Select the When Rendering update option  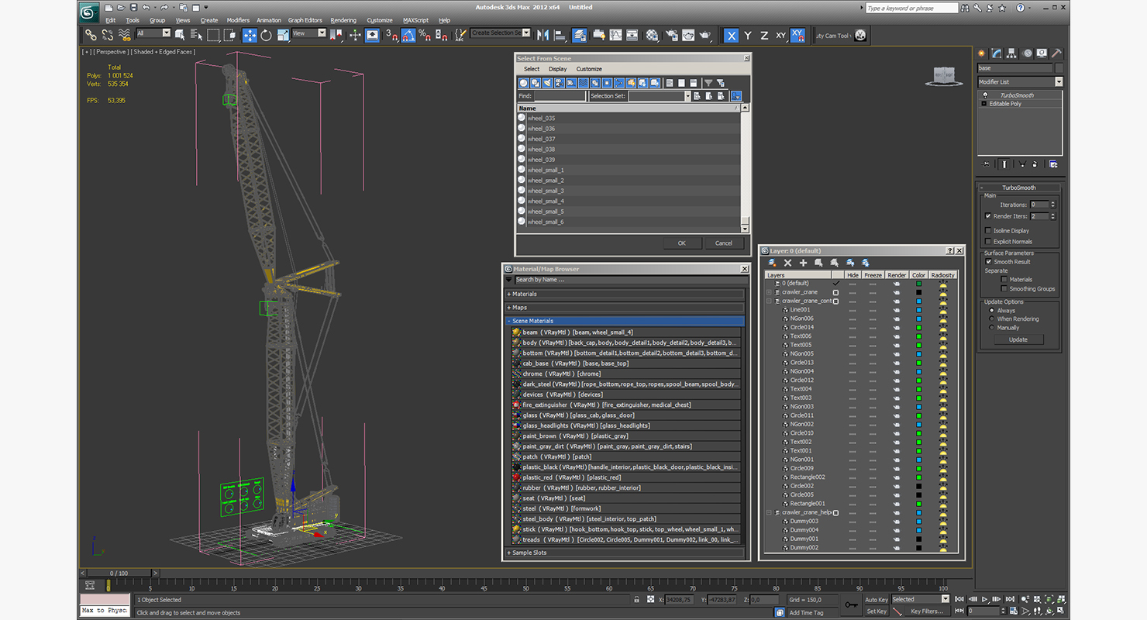(x=991, y=319)
